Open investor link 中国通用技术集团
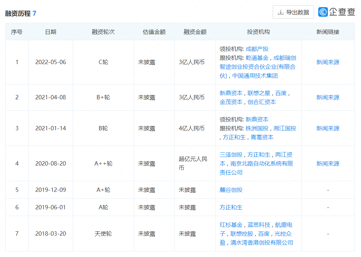The width and height of the screenshot is (361, 257). tap(255, 75)
